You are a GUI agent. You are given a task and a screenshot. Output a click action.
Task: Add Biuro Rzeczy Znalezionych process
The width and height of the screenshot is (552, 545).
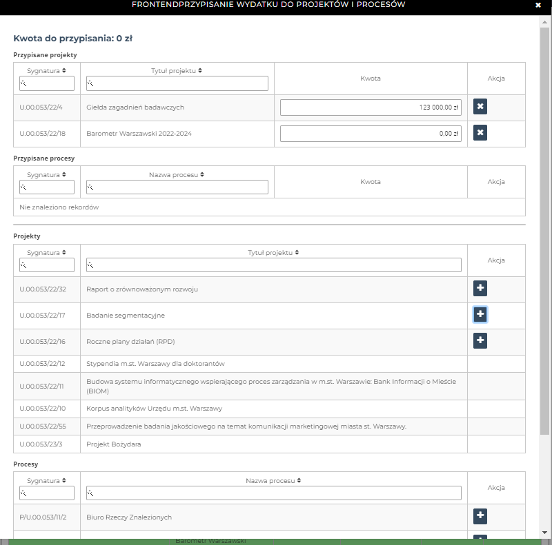tap(480, 516)
